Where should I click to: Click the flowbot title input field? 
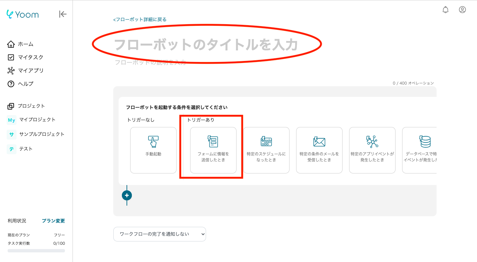(205, 45)
